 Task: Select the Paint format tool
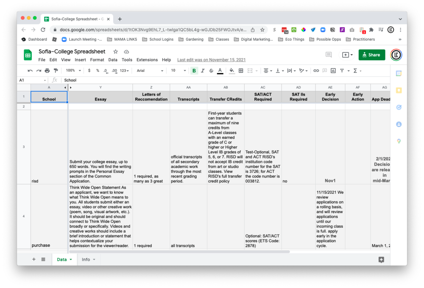56,71
